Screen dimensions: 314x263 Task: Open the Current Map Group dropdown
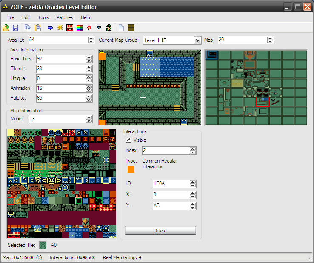click(x=197, y=40)
